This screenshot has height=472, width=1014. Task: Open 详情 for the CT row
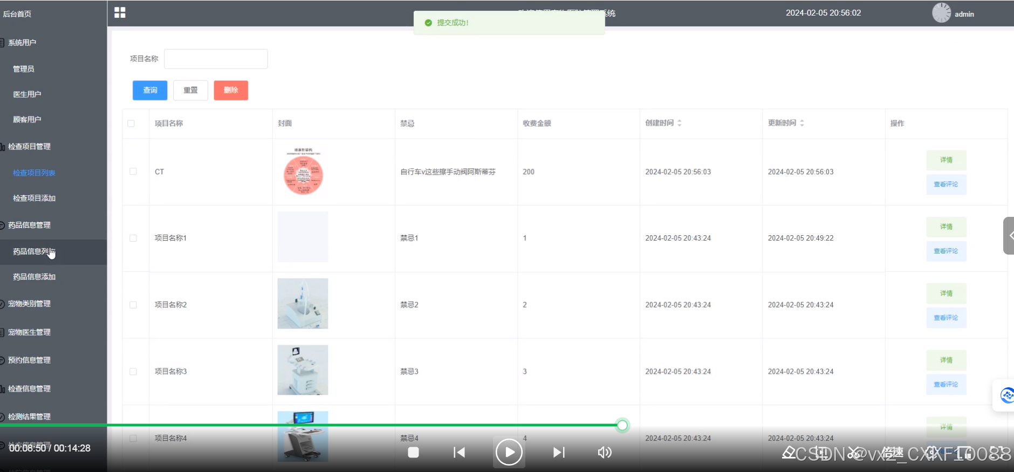pyautogui.click(x=946, y=160)
